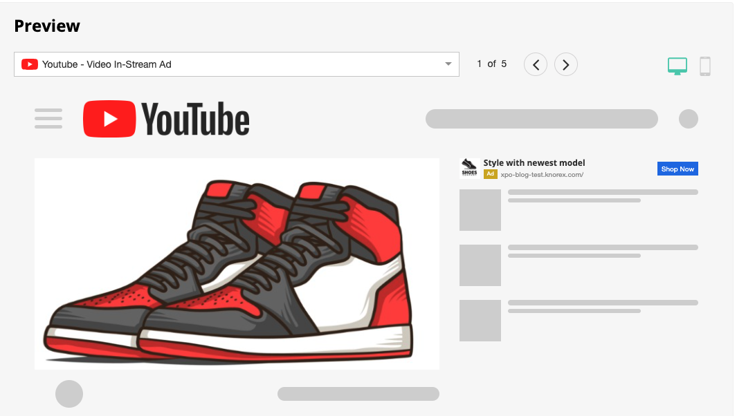This screenshot has width=737, height=416.
Task: Select the last gray suggested video thumbnail
Action: (480, 321)
